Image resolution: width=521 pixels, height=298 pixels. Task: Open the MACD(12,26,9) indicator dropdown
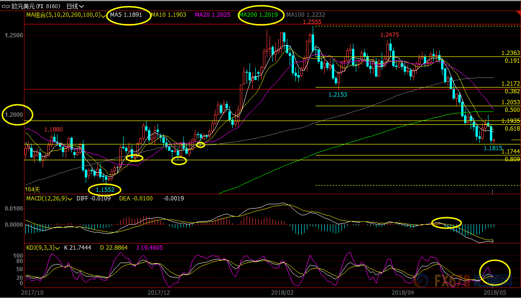coord(70,199)
